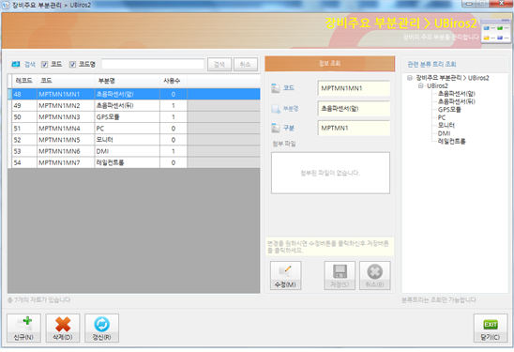The width and height of the screenshot is (514, 352).
Task: Click the 관련 분류 트리 조회 header
Action: coord(431,64)
